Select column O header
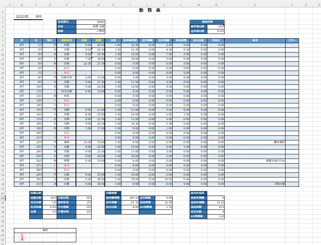Viewport: 321px width, 245px height. coord(255,5)
